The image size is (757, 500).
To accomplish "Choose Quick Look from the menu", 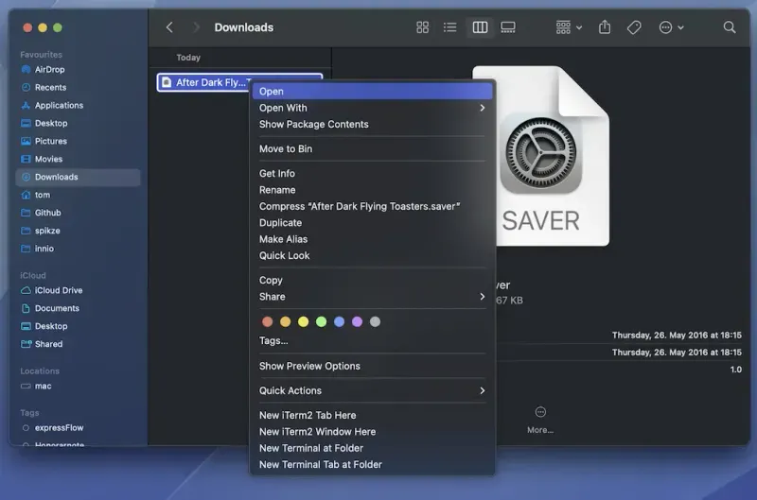I will click(372, 255).
